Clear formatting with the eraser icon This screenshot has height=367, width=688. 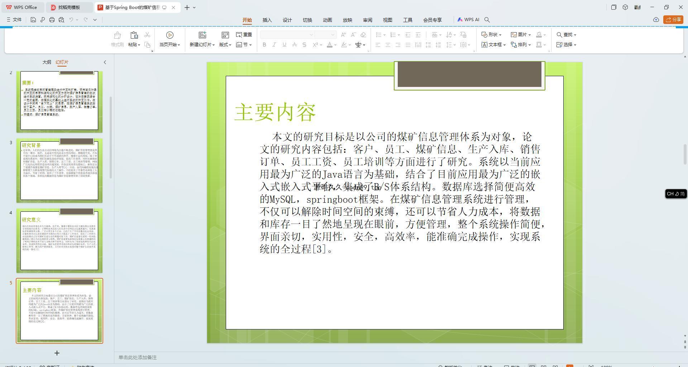click(x=363, y=35)
